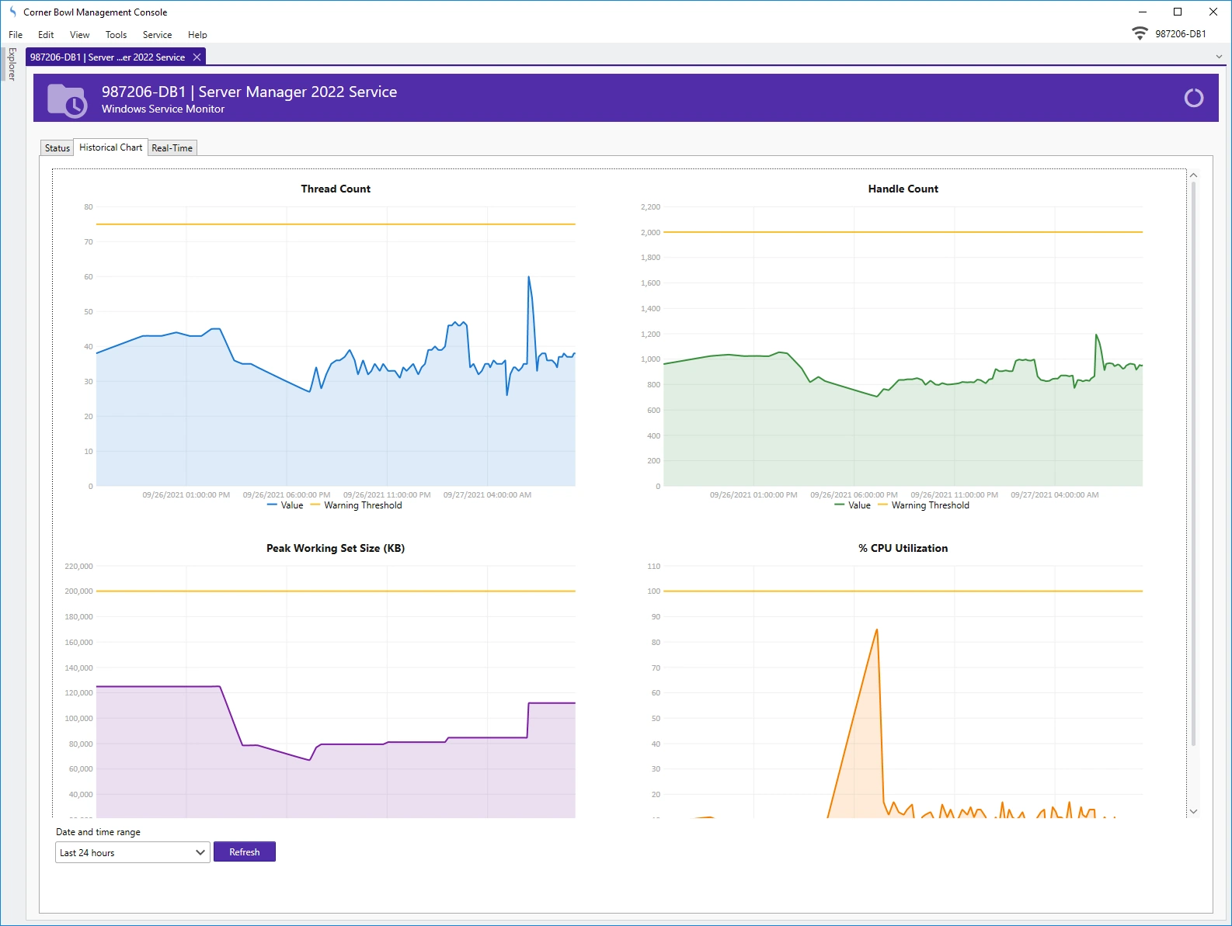Click the scroll down arrow of charts panel
This screenshot has width=1232, height=926.
pyautogui.click(x=1193, y=811)
